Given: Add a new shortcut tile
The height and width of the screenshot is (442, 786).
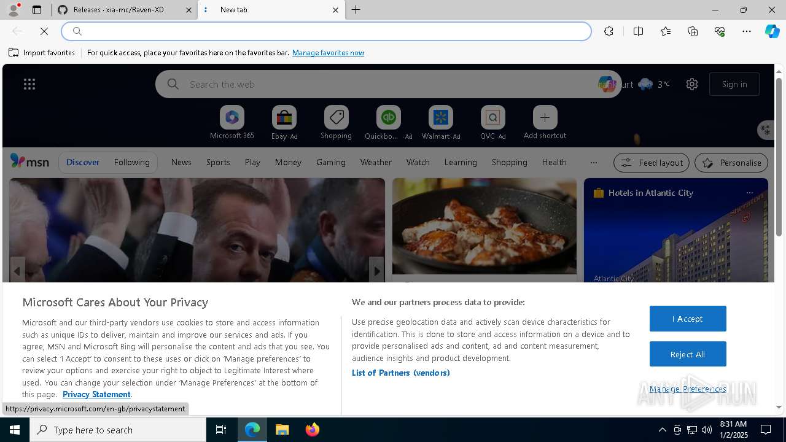Looking at the screenshot, I should pyautogui.click(x=545, y=122).
